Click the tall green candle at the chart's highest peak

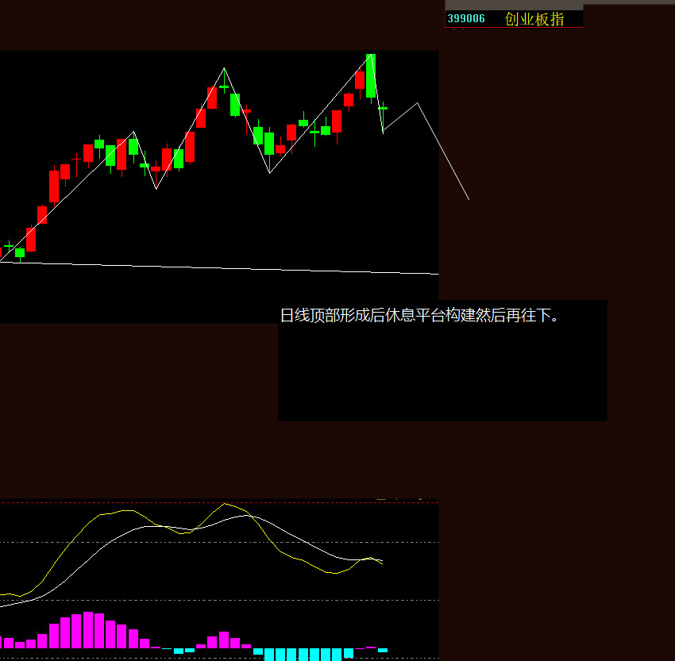pos(371,76)
